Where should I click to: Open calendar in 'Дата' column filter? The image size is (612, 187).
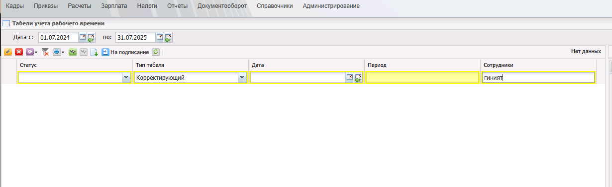pos(350,77)
